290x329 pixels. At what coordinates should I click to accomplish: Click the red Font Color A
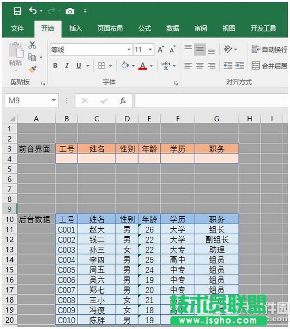[x=143, y=66]
